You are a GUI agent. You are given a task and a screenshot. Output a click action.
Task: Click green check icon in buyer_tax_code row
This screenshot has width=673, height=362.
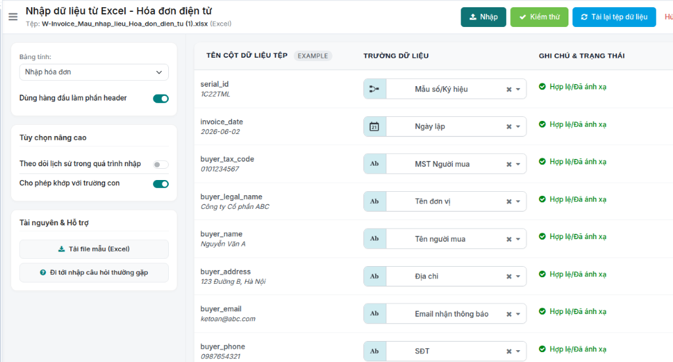(x=542, y=162)
